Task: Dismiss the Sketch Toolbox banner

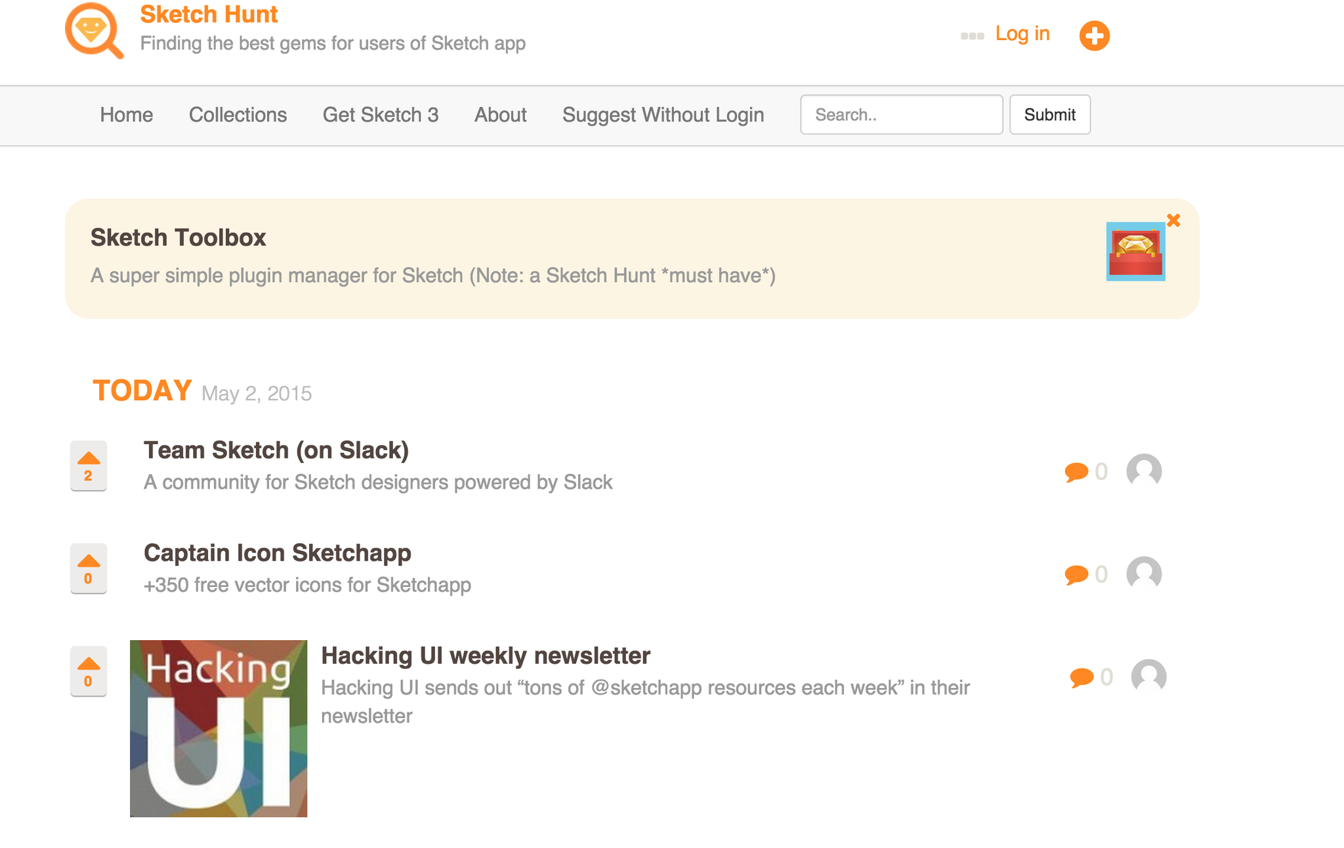Action: click(x=1173, y=221)
